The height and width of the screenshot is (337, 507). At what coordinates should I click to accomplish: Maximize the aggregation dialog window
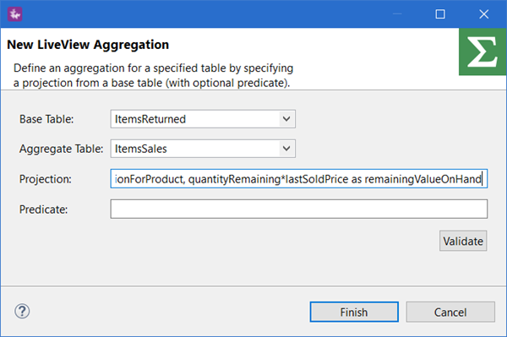[x=440, y=14]
